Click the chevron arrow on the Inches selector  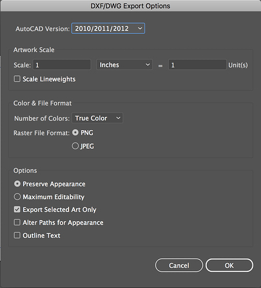147,65
